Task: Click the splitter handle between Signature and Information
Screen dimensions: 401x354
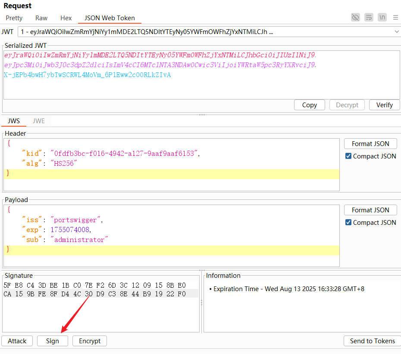Action: tap(201, 303)
